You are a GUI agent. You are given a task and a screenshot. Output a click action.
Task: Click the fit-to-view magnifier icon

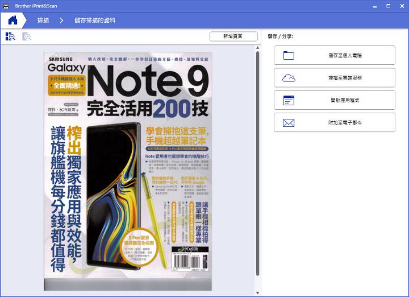point(10,36)
